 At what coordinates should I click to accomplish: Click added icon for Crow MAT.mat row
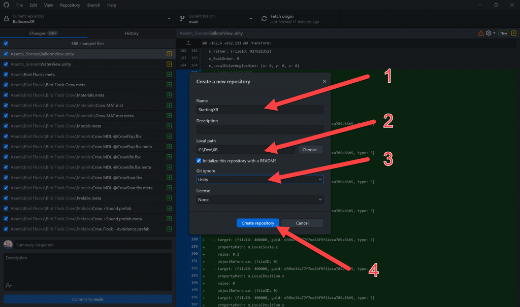[x=169, y=105]
